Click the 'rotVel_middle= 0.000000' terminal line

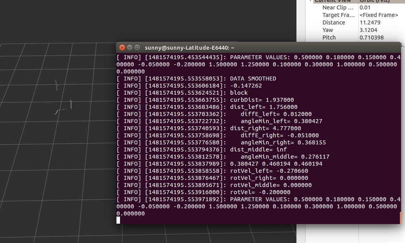[271, 185]
